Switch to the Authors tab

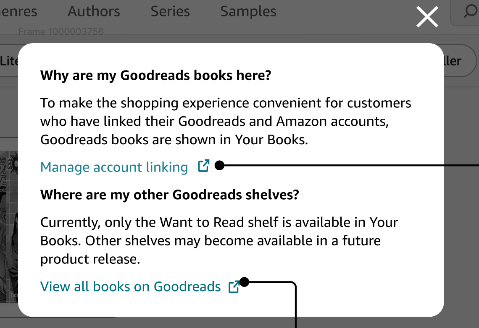tap(94, 11)
